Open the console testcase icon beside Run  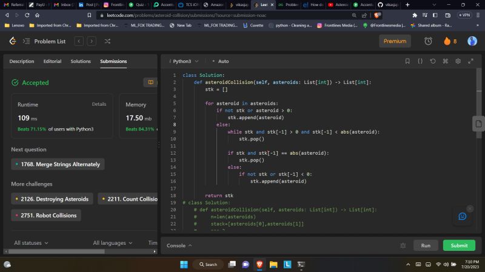click(x=403, y=245)
